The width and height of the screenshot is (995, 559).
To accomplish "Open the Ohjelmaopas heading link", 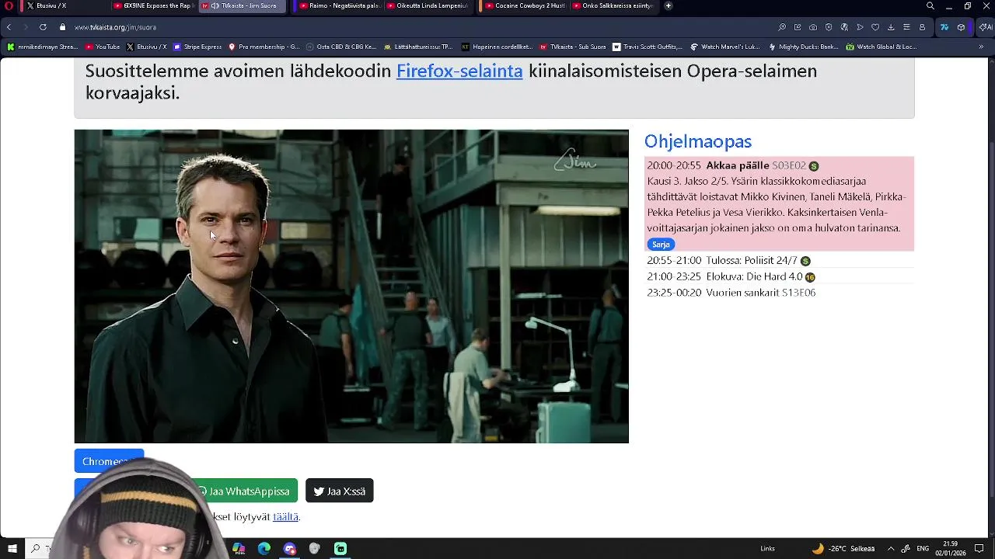I will [x=698, y=141].
